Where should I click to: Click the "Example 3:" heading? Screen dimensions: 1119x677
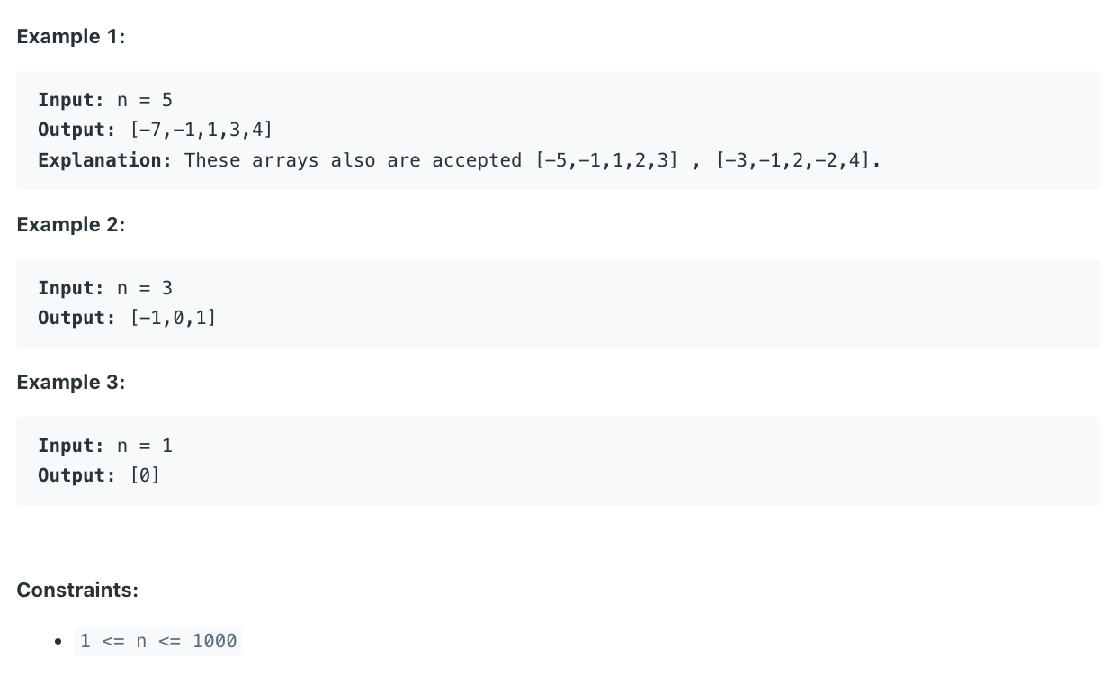[x=71, y=383]
